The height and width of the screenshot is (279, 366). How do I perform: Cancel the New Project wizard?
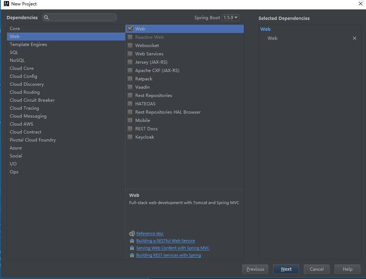[316, 269]
